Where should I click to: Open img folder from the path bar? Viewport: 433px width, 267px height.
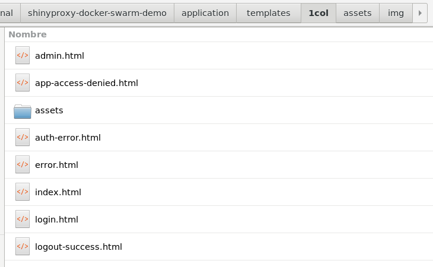[x=396, y=13]
